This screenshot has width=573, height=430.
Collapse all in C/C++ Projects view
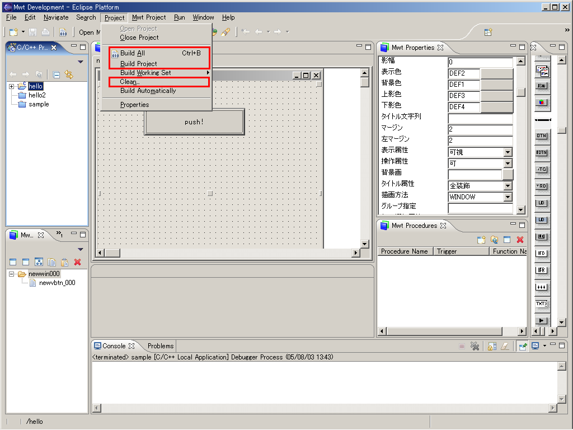(x=57, y=75)
